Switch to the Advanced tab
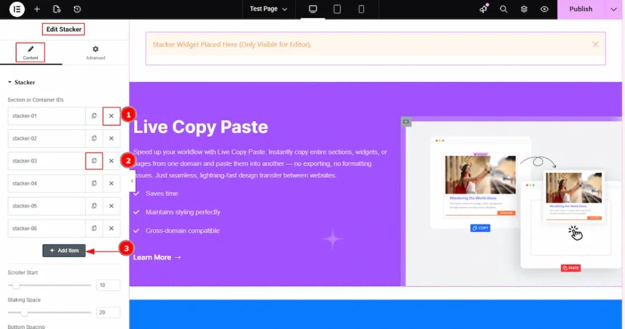The width and height of the screenshot is (625, 329). (95, 52)
